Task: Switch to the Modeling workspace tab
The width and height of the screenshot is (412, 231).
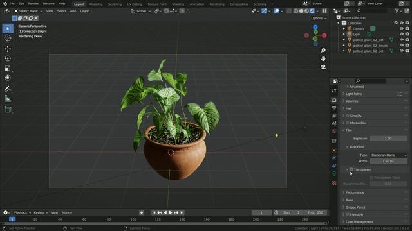Action: (96, 4)
